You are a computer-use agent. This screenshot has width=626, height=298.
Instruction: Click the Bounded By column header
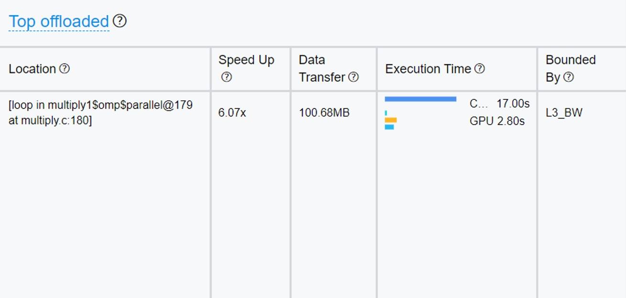(571, 60)
